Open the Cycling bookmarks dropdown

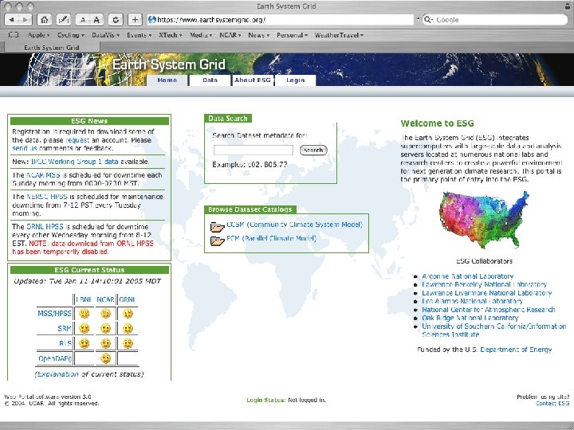click(71, 35)
